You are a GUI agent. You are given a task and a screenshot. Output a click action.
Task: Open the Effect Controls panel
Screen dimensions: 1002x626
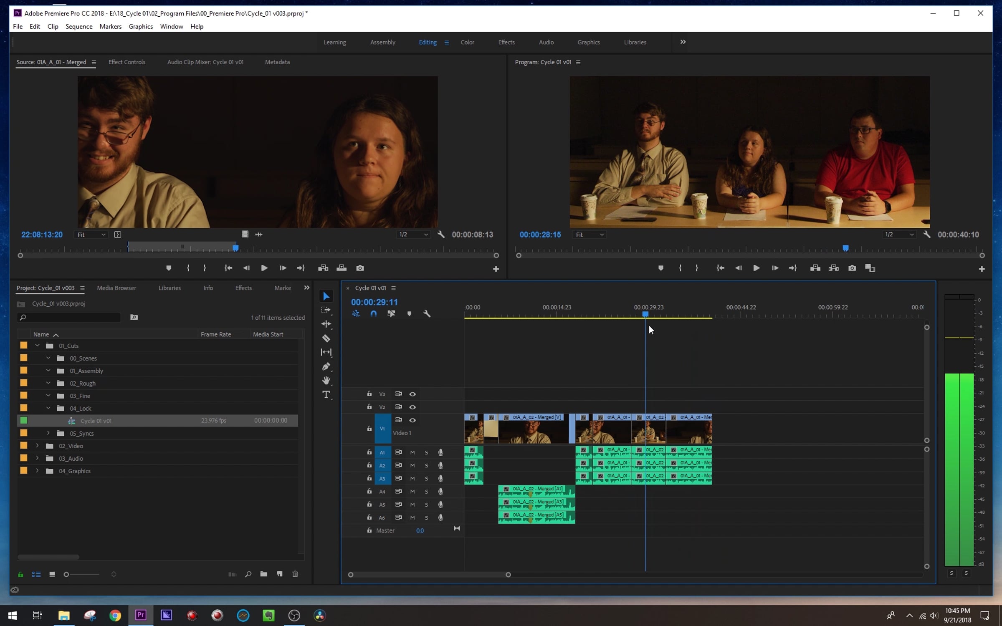coord(127,62)
